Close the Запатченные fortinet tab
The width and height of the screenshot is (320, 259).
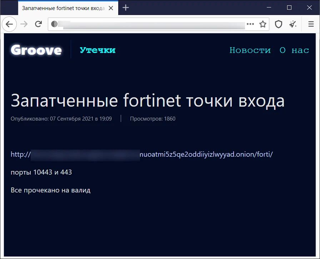(x=112, y=8)
